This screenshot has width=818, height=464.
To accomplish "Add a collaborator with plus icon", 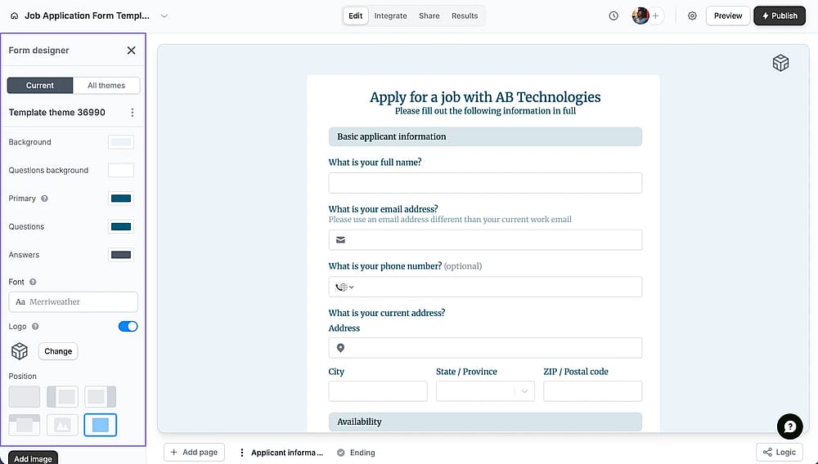I will 656,16.
